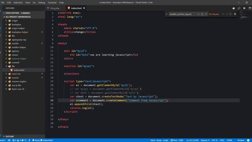This screenshot has width=252, height=142.
Task: Change encoding via UTF-8 status item
Action: [214, 140]
